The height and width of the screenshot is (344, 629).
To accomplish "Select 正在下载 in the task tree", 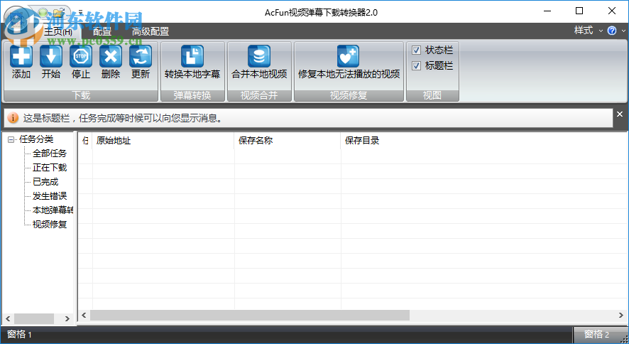I will pyautogui.click(x=50, y=168).
